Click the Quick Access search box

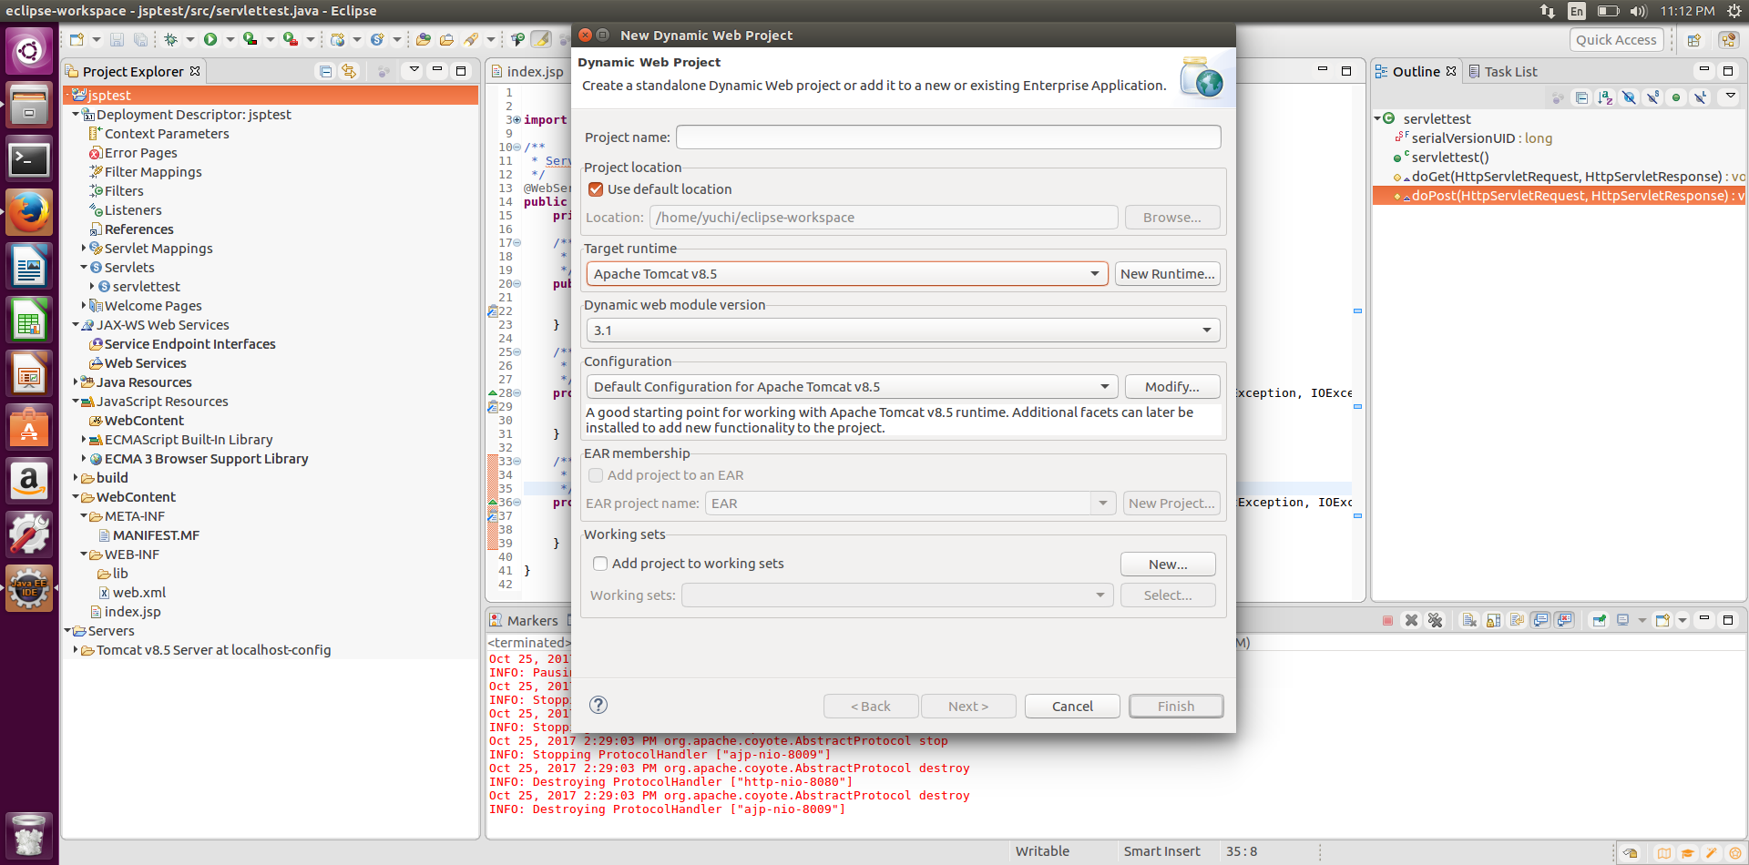[x=1616, y=40]
